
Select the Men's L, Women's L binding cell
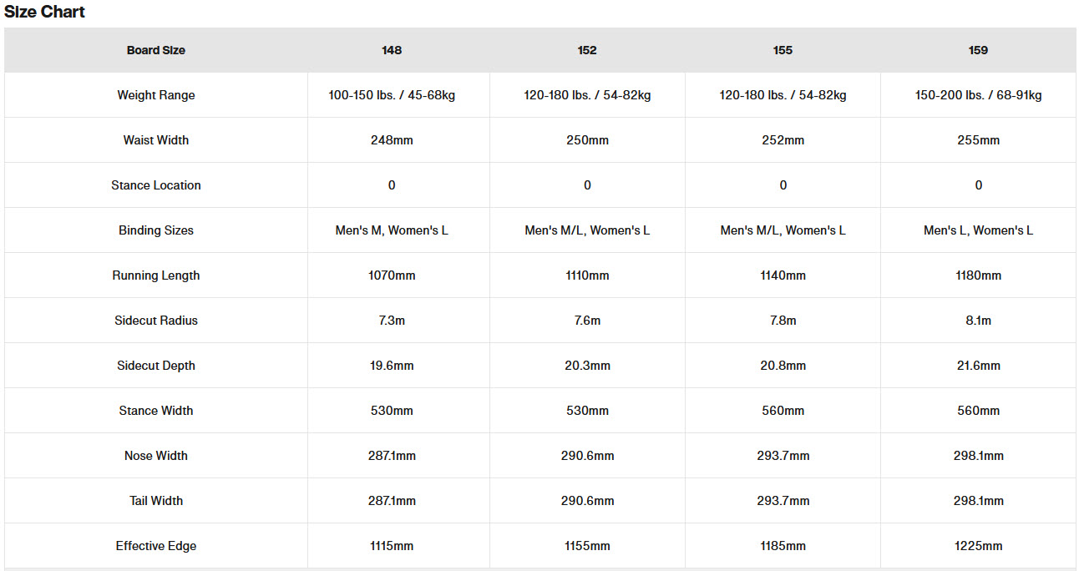(x=978, y=230)
